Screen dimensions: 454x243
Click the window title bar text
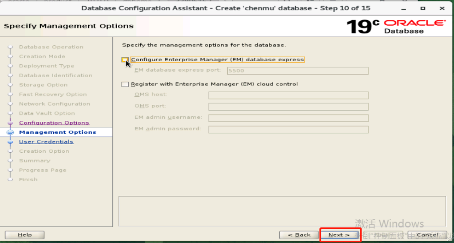(x=226, y=8)
